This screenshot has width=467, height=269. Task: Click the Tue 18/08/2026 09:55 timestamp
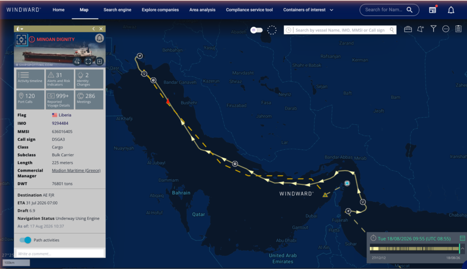(414, 239)
